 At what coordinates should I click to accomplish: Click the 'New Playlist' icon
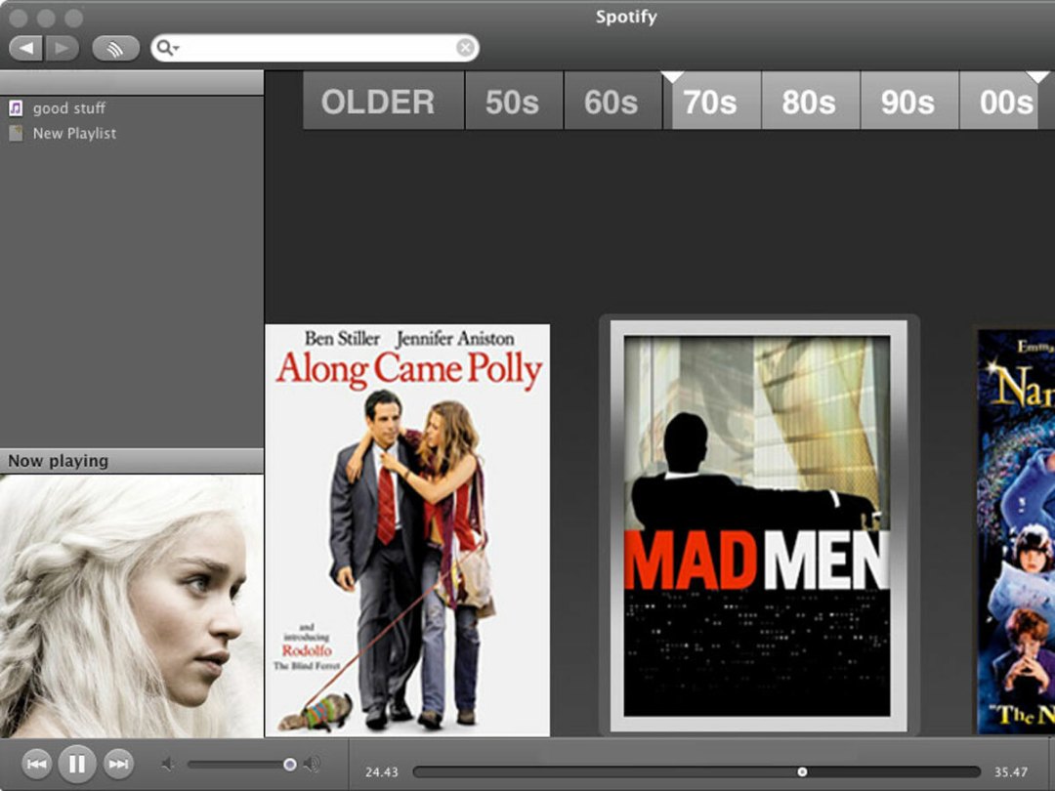(16, 133)
